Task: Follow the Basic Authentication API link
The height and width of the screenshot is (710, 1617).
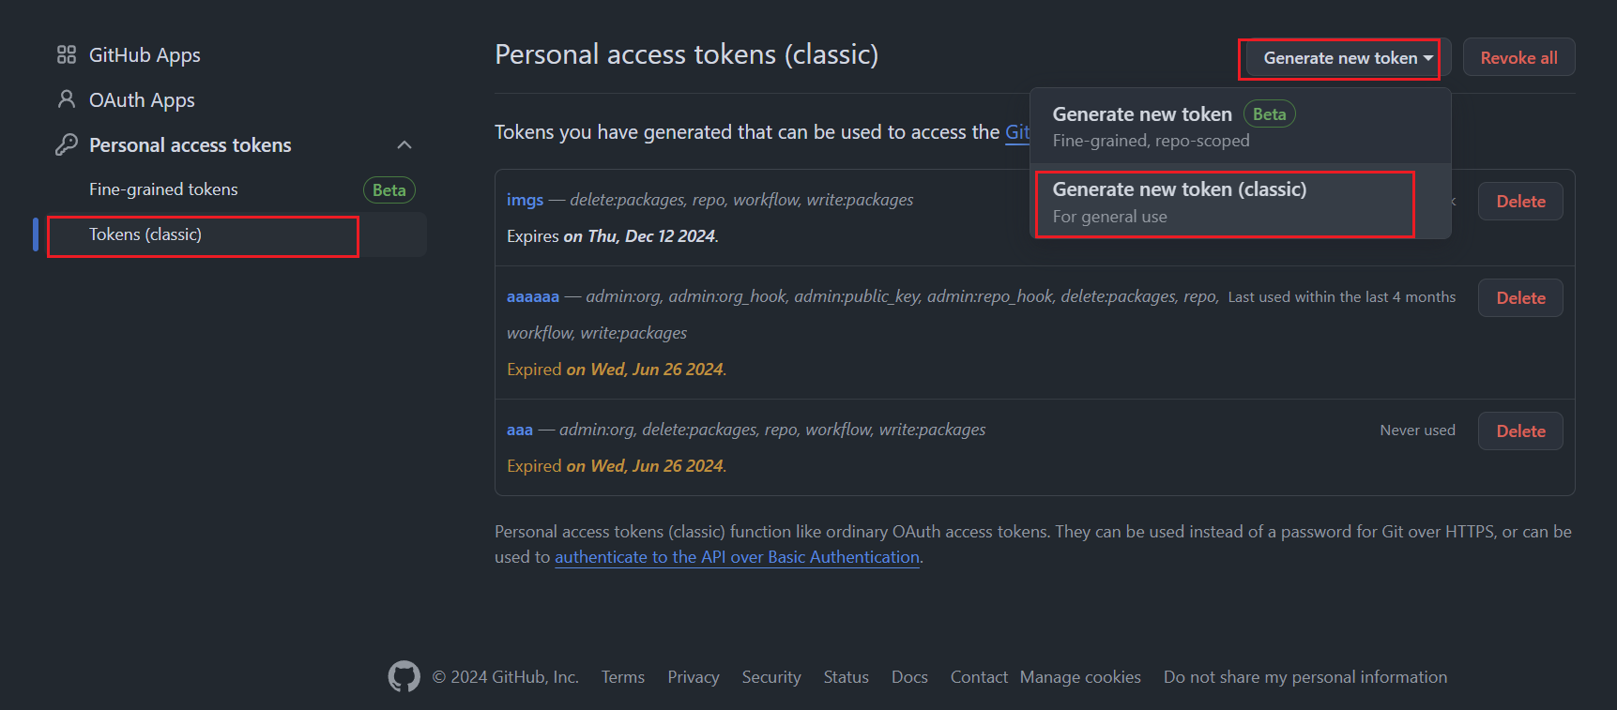Action: [x=737, y=557]
